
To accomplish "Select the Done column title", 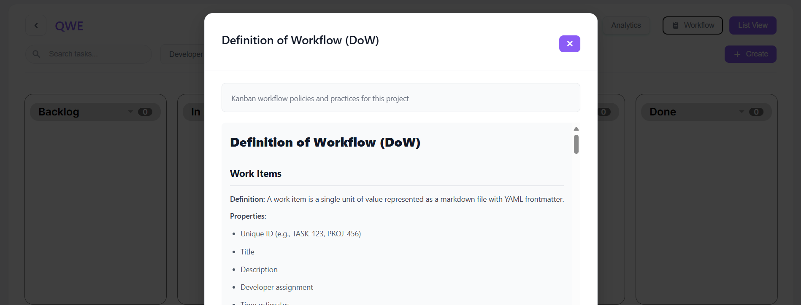I will point(663,112).
